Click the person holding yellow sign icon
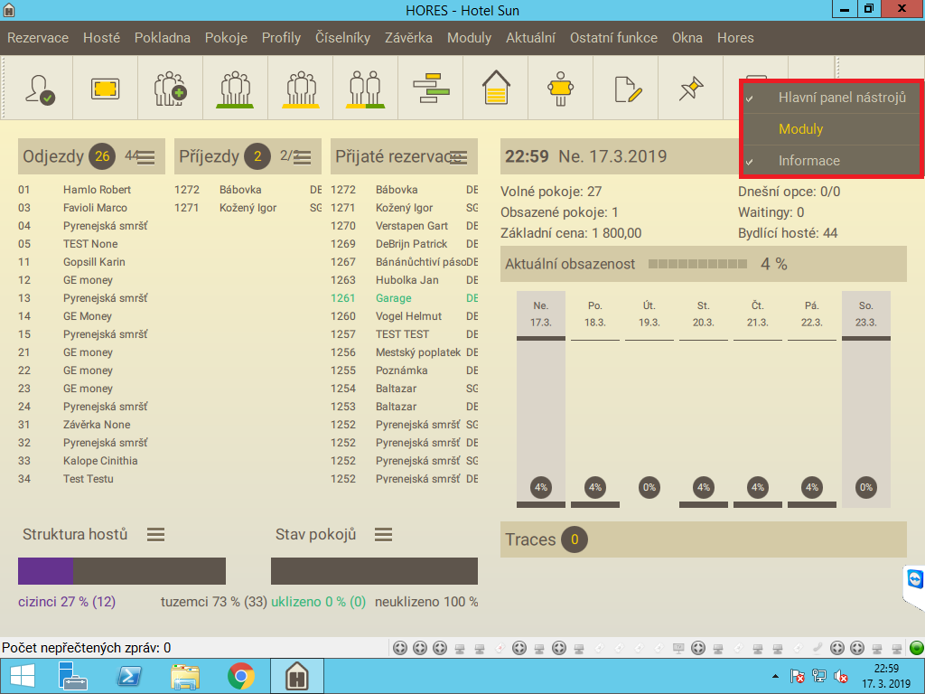The height and width of the screenshot is (694, 925). pos(560,89)
